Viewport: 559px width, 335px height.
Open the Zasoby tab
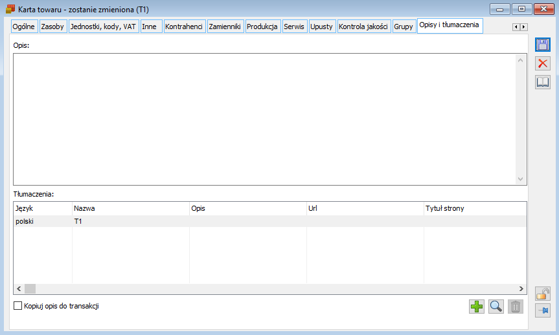click(x=52, y=27)
